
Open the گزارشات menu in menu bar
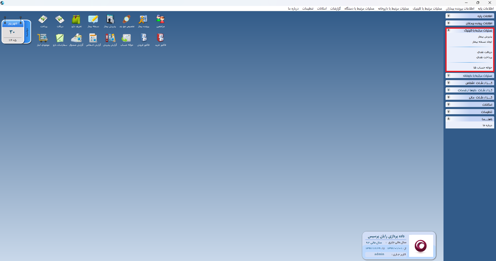click(x=335, y=9)
